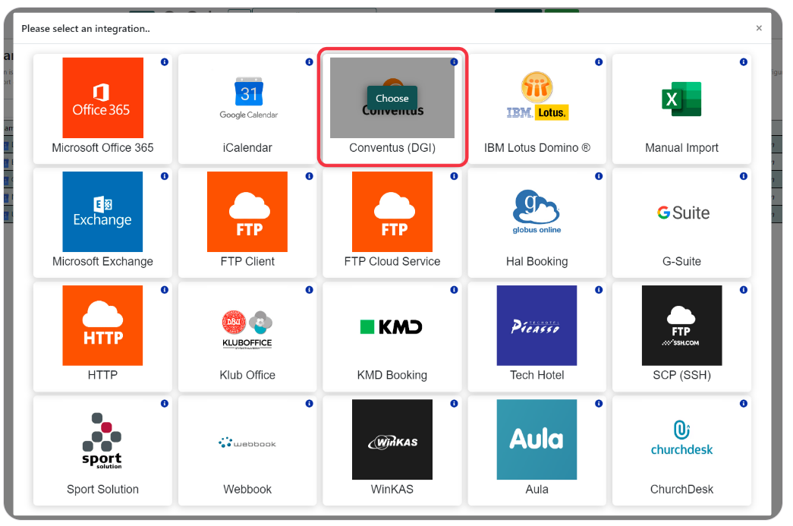Click the SCP (SSH) label
The image size is (793, 526).
coord(681,375)
